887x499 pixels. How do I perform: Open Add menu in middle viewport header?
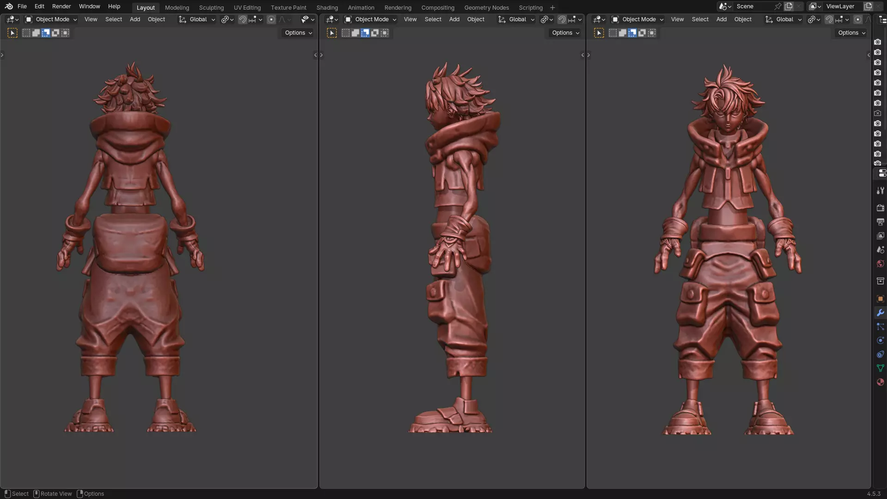click(454, 19)
